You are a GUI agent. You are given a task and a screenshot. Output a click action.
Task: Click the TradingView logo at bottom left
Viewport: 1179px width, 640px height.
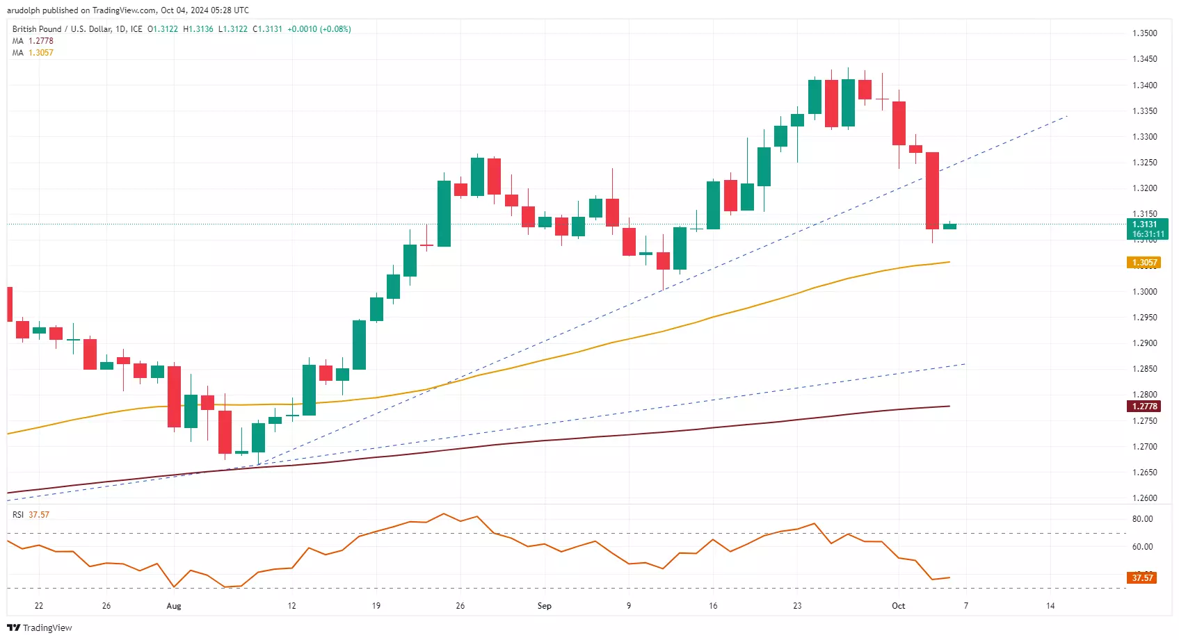40,627
